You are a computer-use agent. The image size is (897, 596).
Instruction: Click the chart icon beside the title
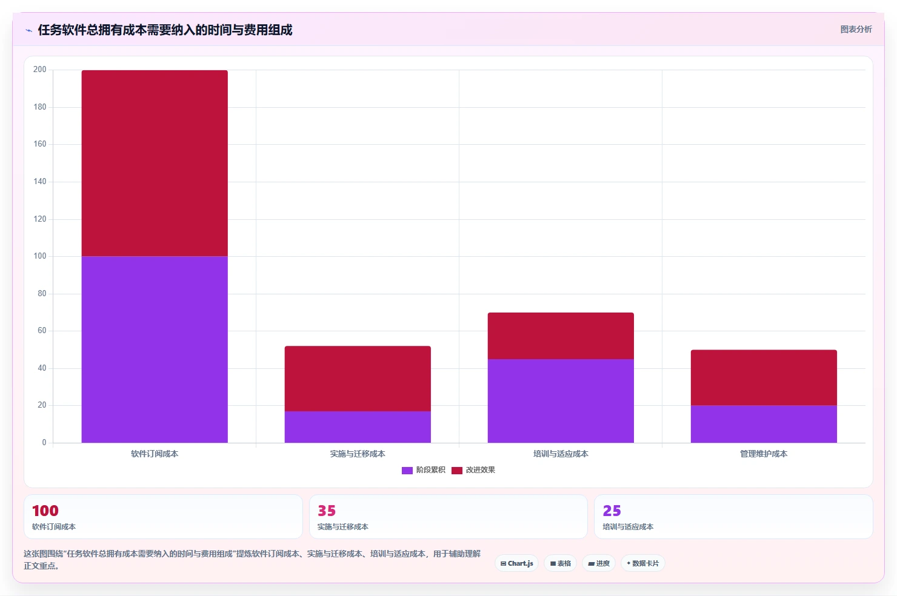[x=28, y=30]
